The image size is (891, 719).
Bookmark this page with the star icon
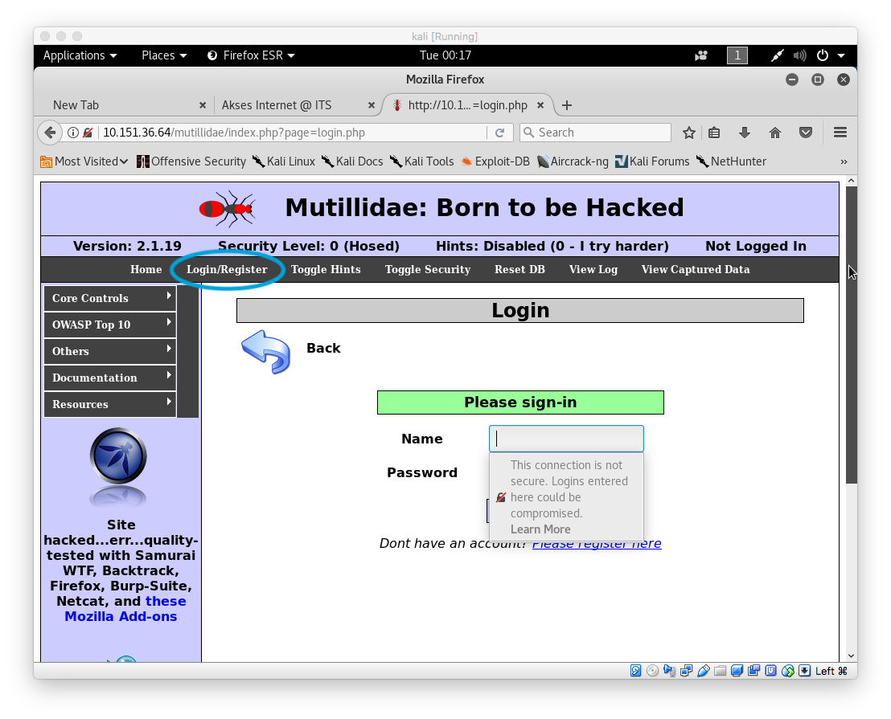[x=688, y=133]
